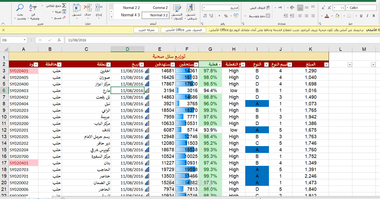Open Font dialog launcher in خط group
The image size is (380, 199).
tap(320, 24)
